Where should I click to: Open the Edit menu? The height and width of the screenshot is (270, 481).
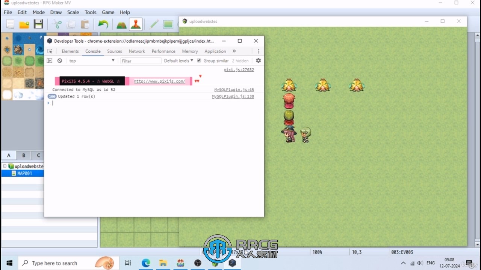click(22, 12)
